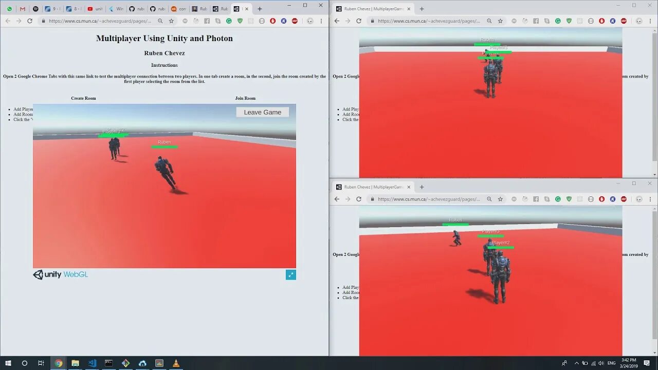Toggle Unity WebGL fullscreen in left window
Image resolution: width=658 pixels, height=370 pixels.
[x=291, y=275]
